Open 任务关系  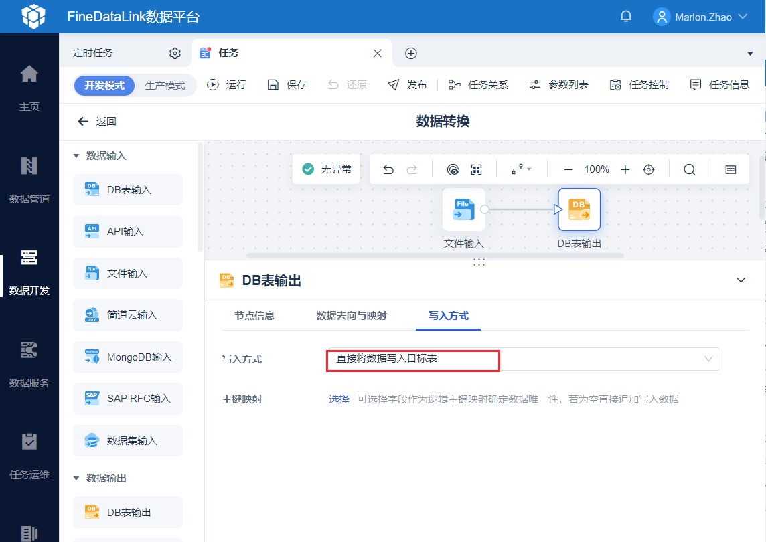[478, 85]
